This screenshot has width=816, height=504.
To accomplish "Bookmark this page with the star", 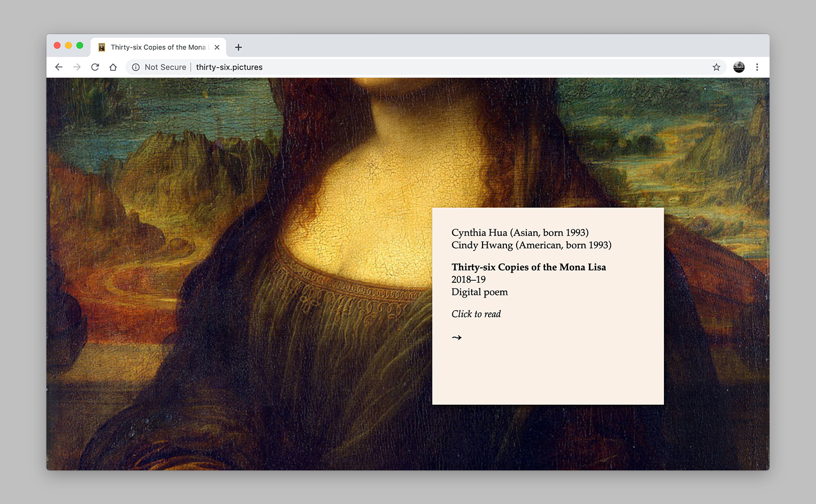I will tap(716, 67).
